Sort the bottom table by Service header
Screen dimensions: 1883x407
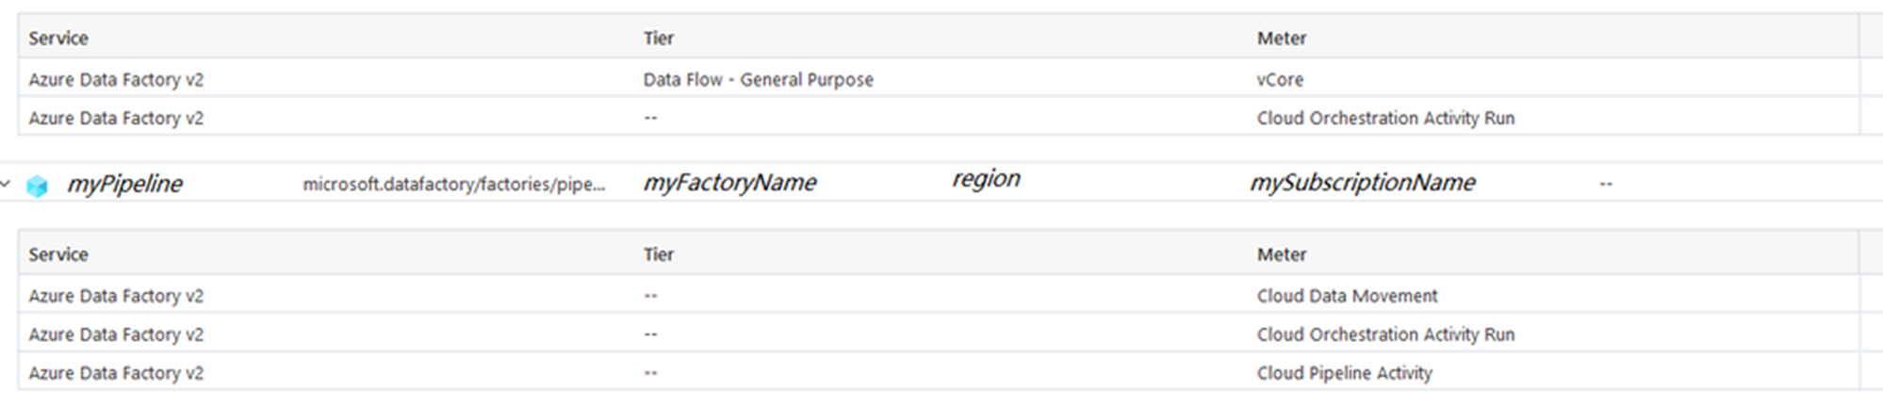coord(58,255)
